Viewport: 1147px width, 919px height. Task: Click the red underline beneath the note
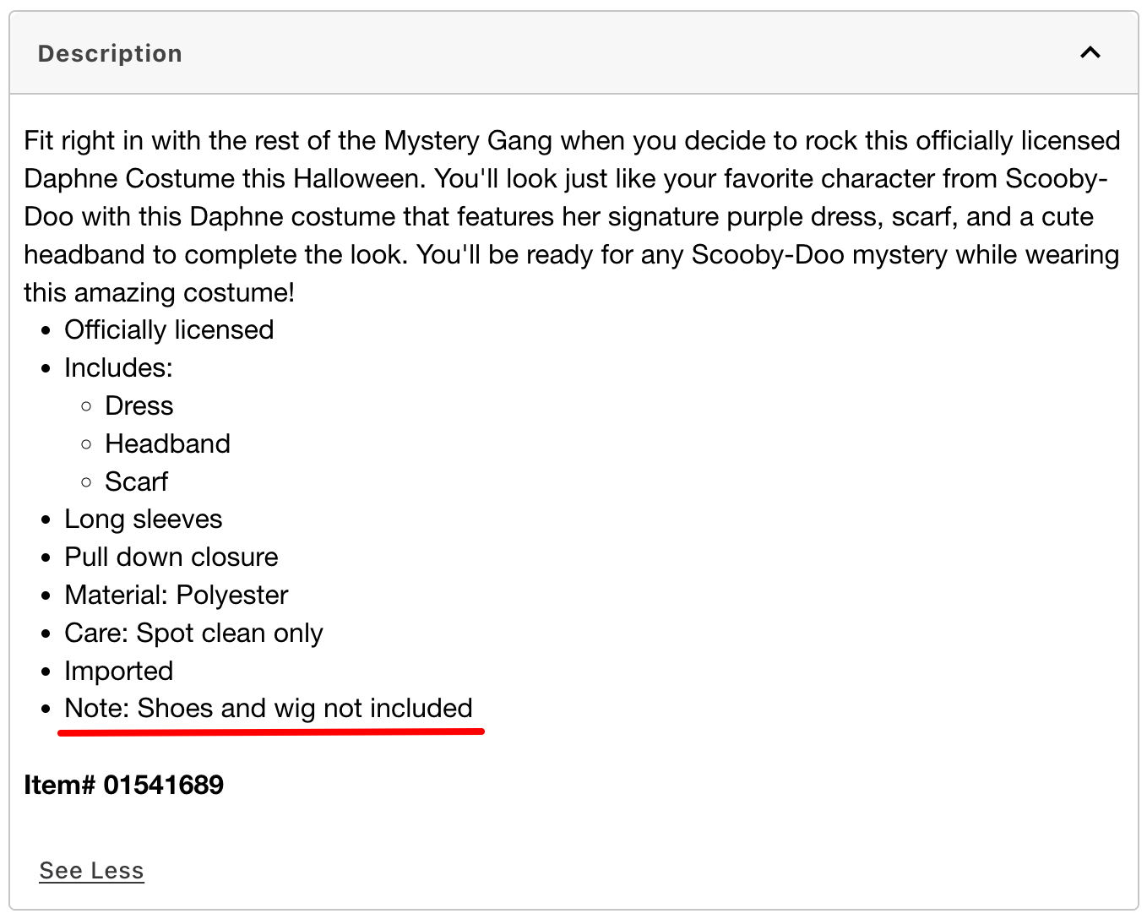pos(270,731)
